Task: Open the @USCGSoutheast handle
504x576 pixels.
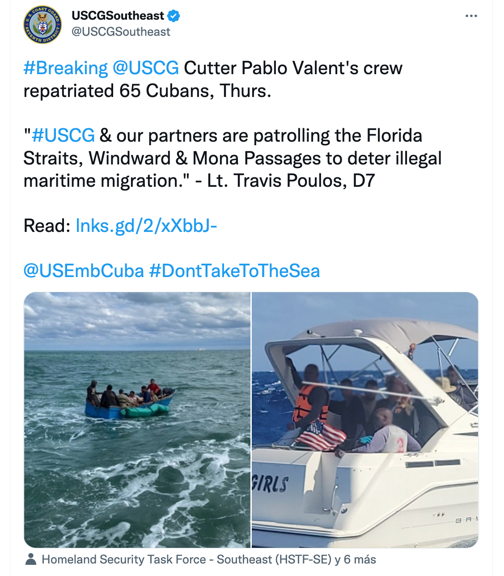Action: pyautogui.click(x=121, y=32)
